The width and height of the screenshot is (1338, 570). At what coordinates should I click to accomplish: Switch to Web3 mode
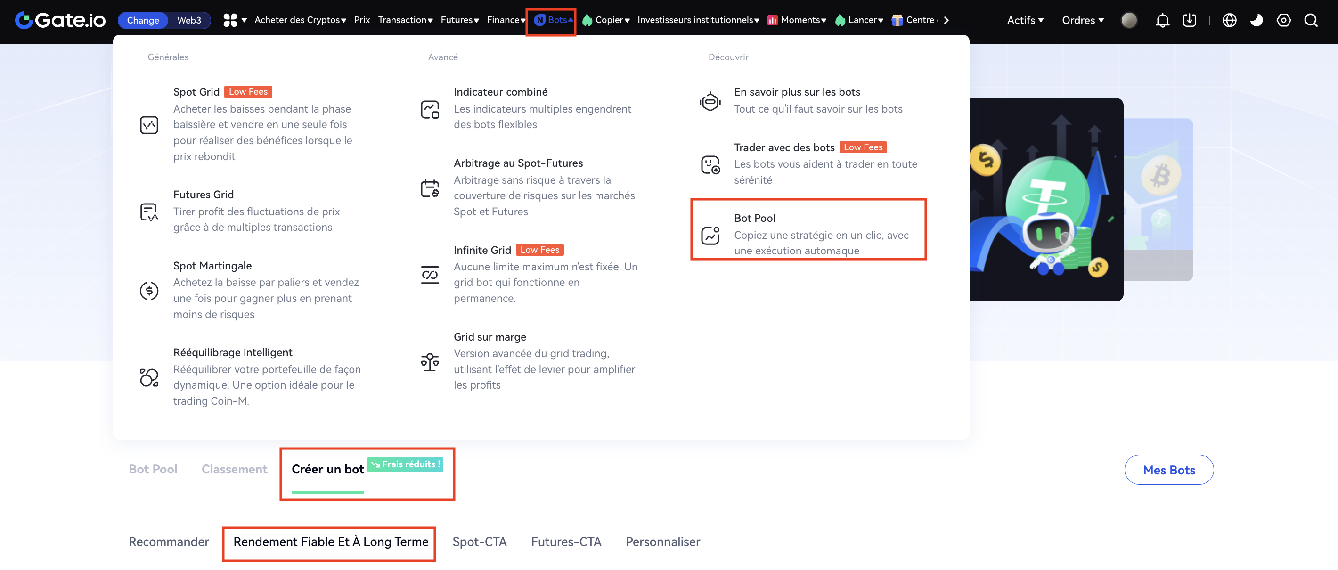pos(188,20)
